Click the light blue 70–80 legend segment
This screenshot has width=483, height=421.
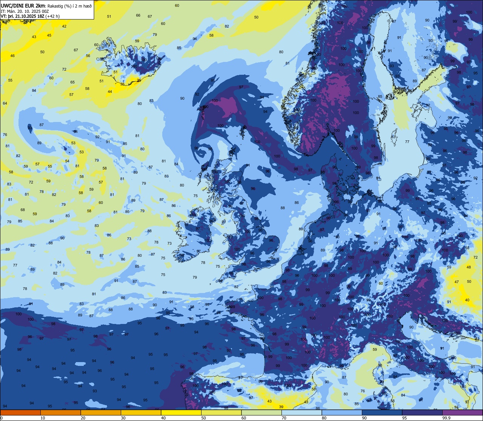click(x=301, y=413)
